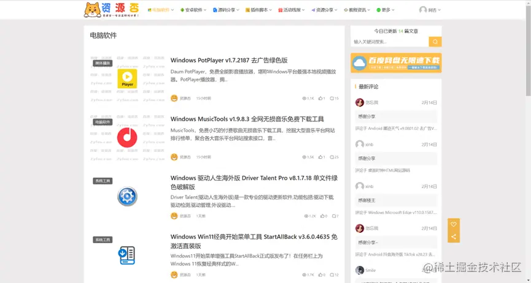This screenshot has height=283, width=531.
Task: Click the 感谢楼主 comment text
Action: (x=366, y=200)
